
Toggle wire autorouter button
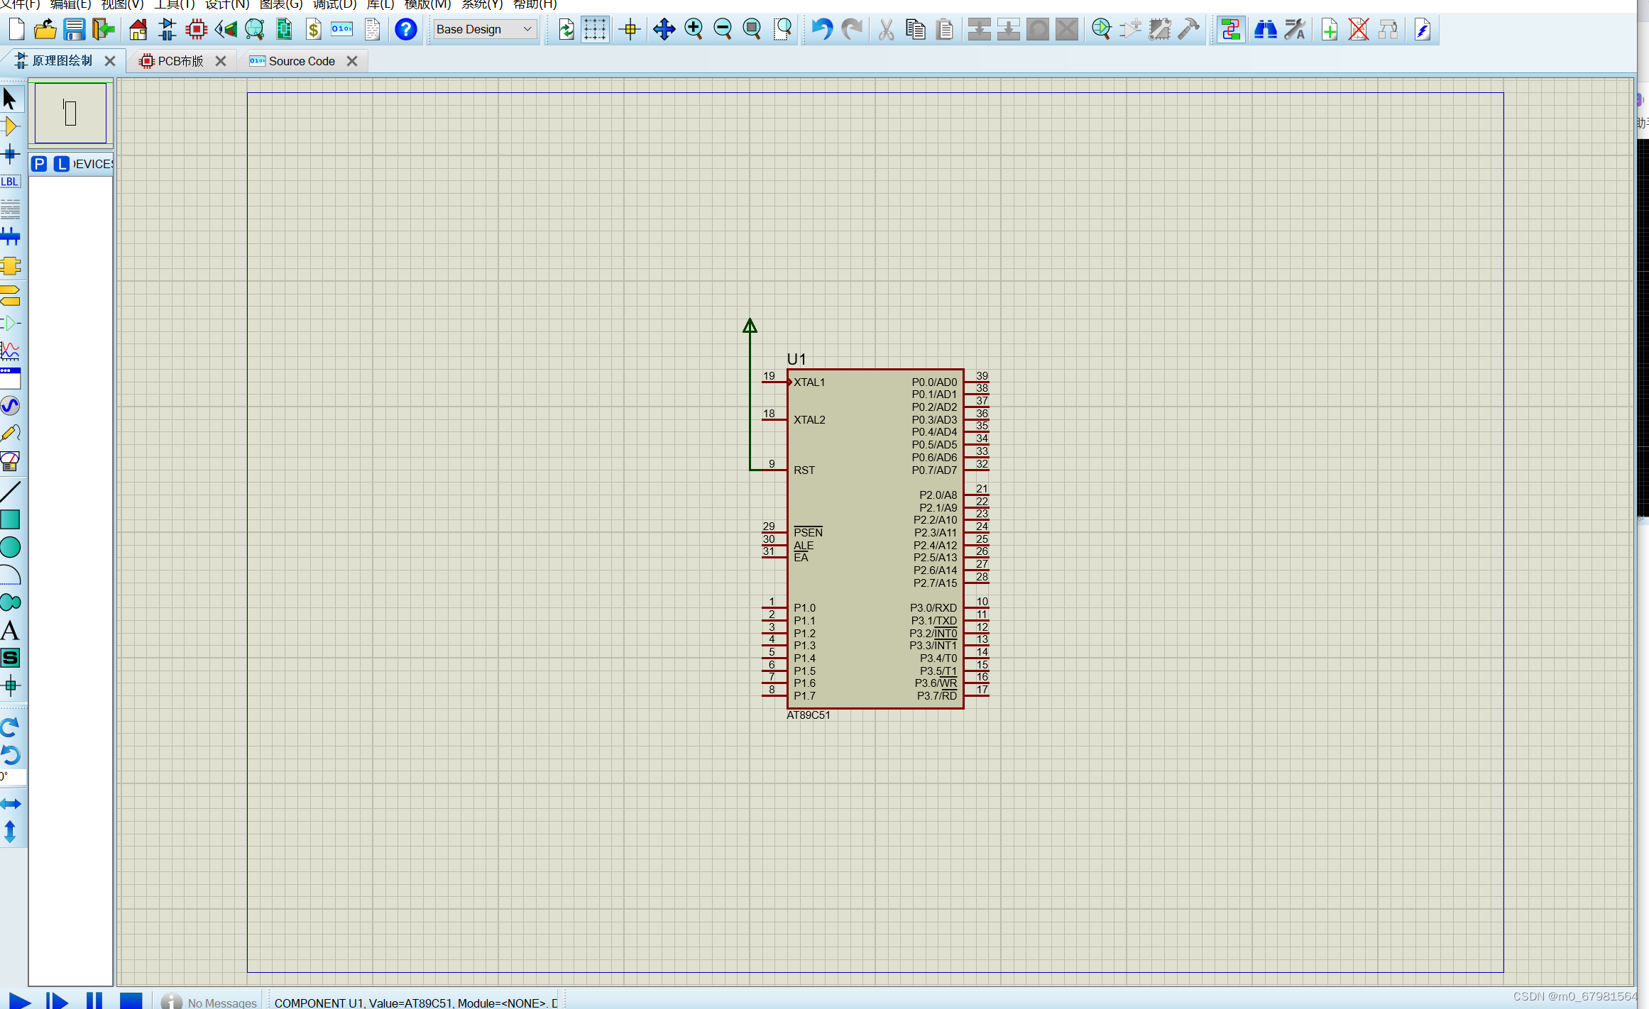point(1230,29)
